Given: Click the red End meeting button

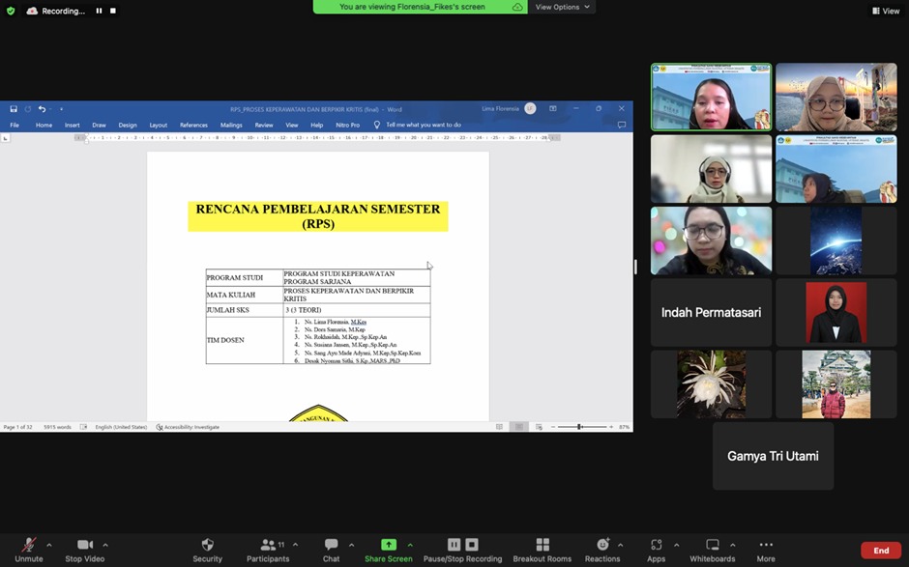Looking at the screenshot, I should click(x=880, y=551).
